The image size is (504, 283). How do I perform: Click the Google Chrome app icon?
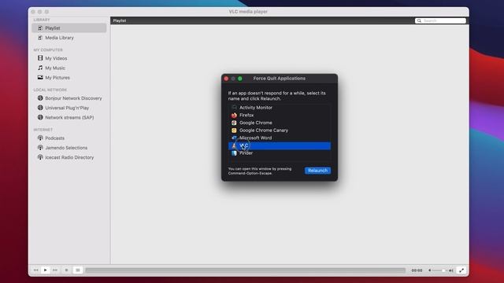[x=234, y=123]
